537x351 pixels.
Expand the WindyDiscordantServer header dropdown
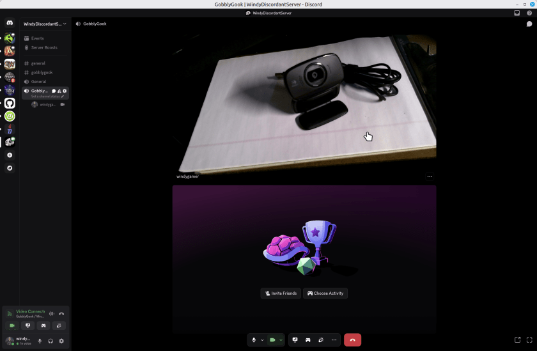coord(64,24)
